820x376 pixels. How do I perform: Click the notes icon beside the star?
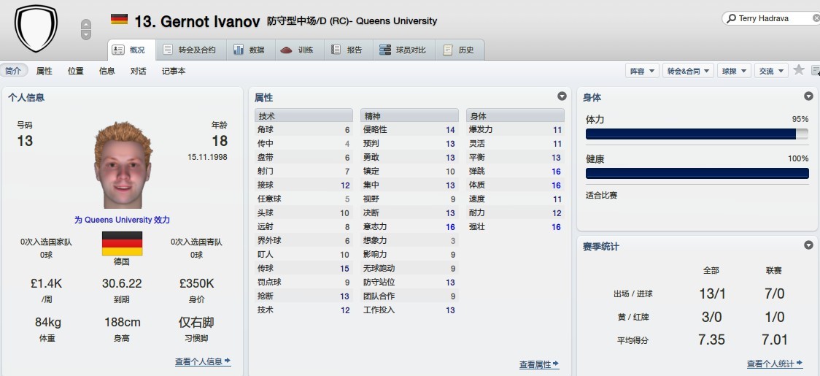816,70
